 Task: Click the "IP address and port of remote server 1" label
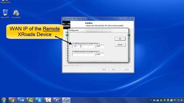(x=86, y=43)
